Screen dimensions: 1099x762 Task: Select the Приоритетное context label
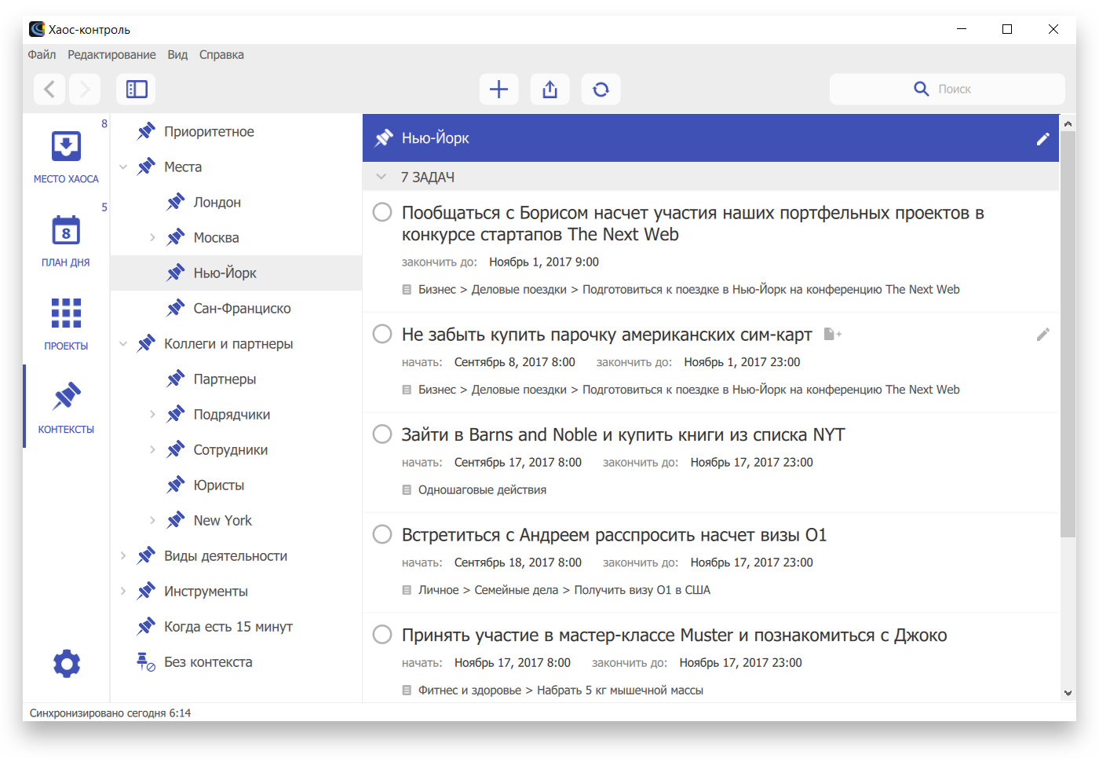pyautogui.click(x=209, y=131)
